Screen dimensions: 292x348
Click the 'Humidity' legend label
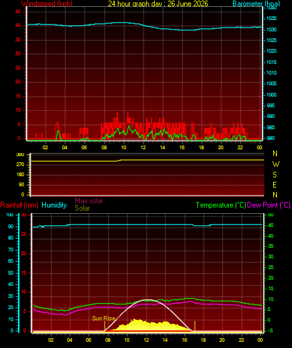tap(54, 205)
